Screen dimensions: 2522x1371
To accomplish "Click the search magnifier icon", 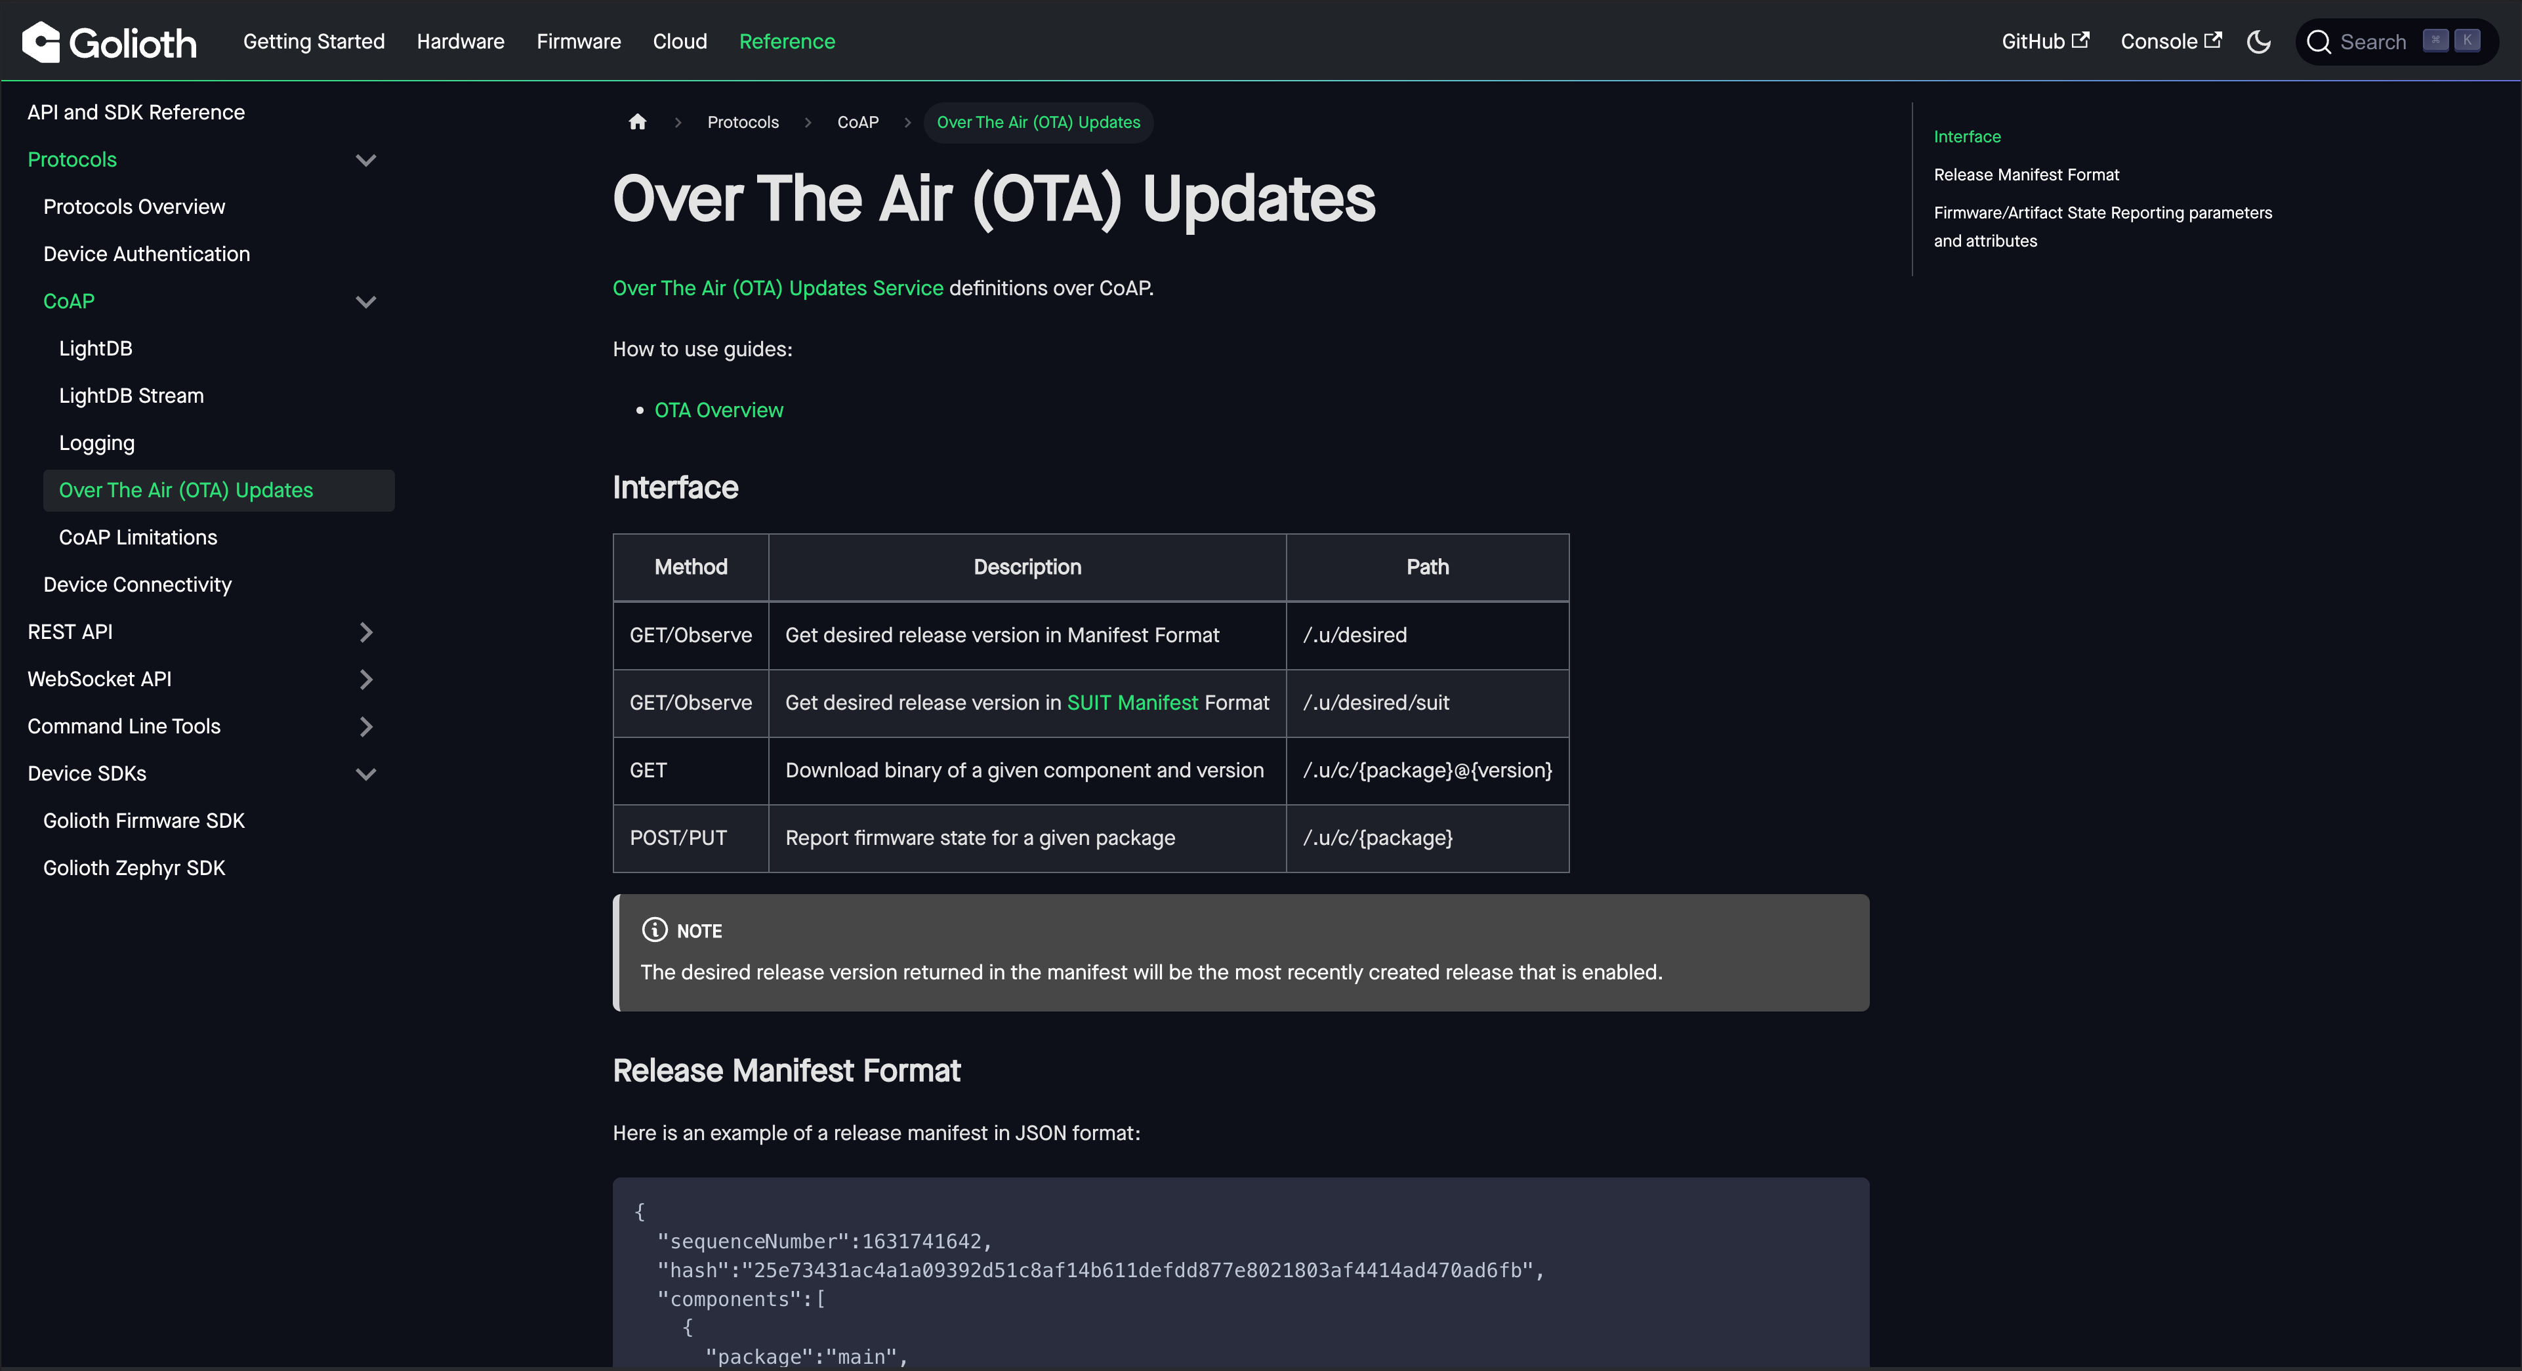I will (2317, 42).
